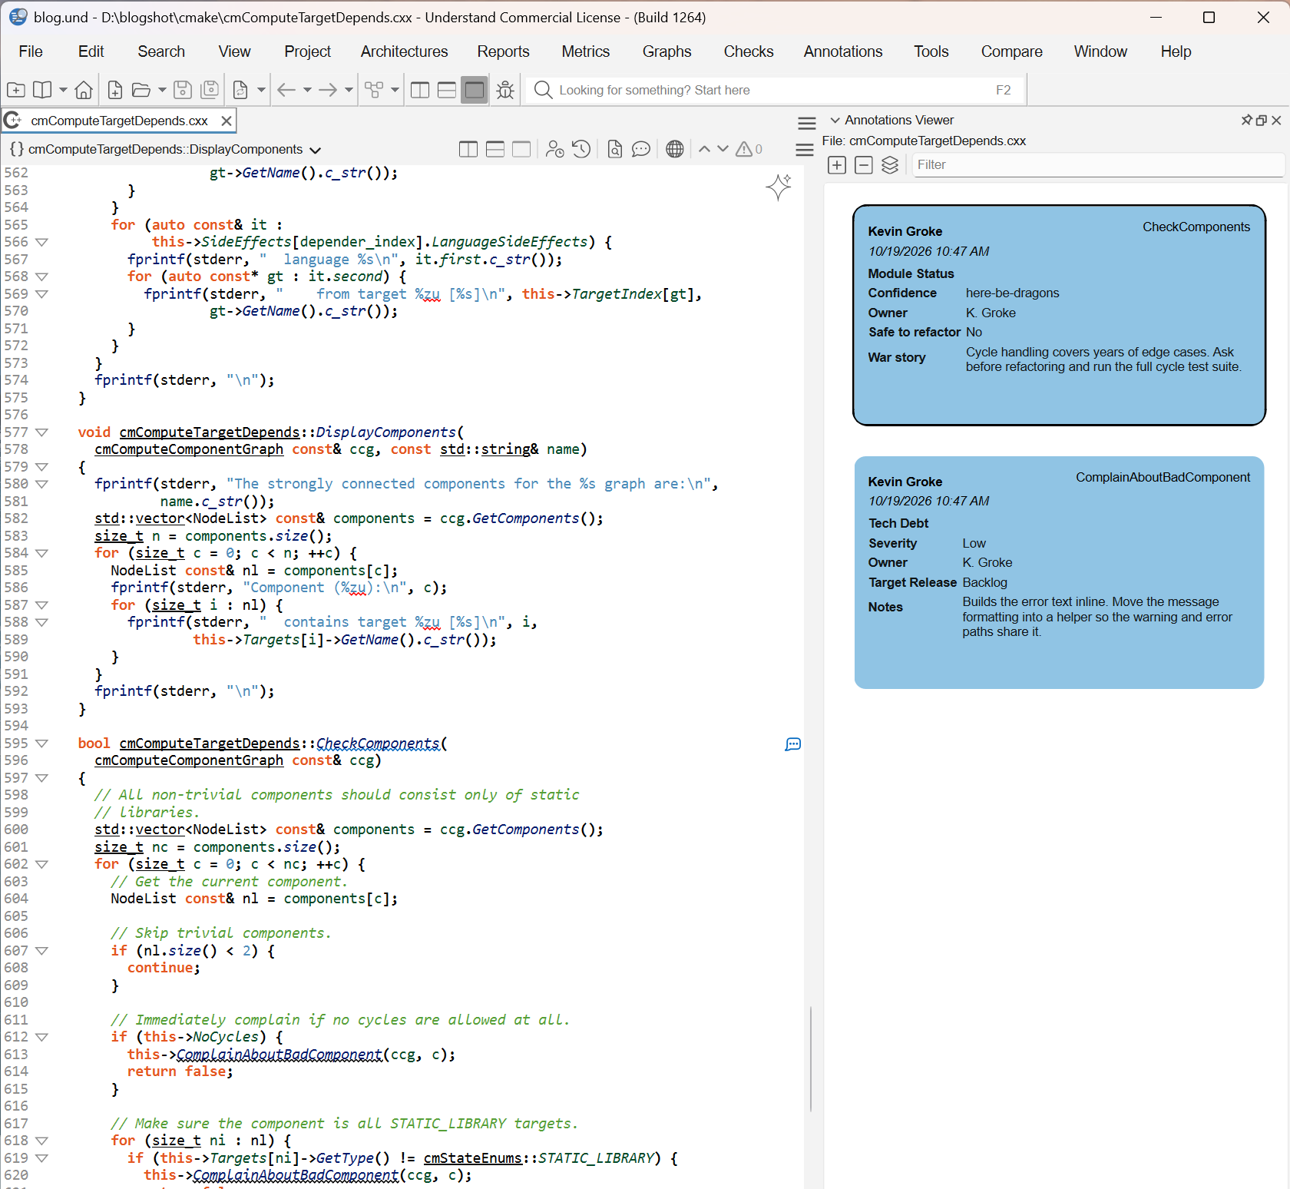Click the analyze/refresh file icon

pyautogui.click(x=240, y=90)
